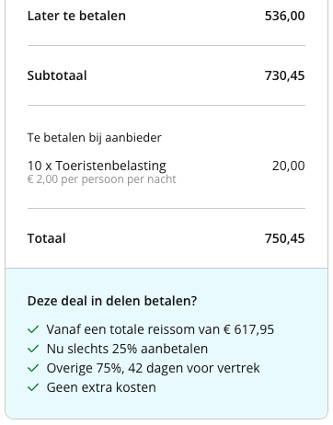Select the 'Later te betalen' label
333x425 pixels.
tap(76, 16)
